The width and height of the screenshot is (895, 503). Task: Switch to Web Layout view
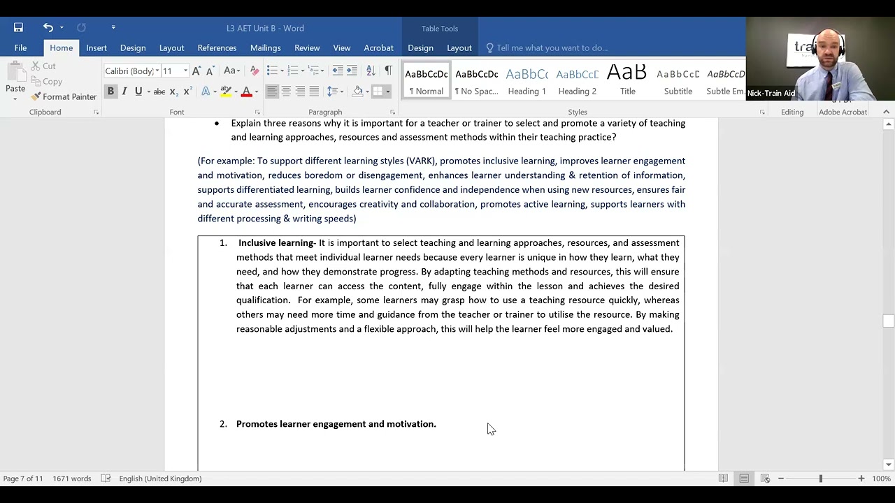pyautogui.click(x=765, y=479)
